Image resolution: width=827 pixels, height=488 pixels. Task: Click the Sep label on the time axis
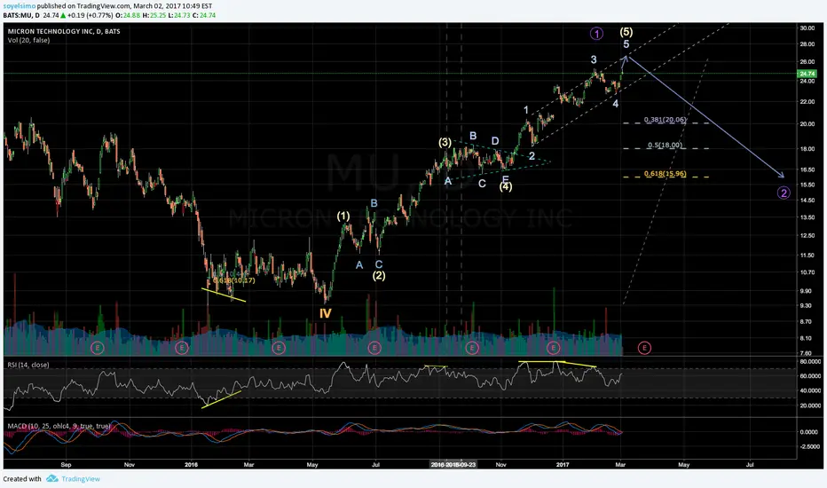click(66, 465)
